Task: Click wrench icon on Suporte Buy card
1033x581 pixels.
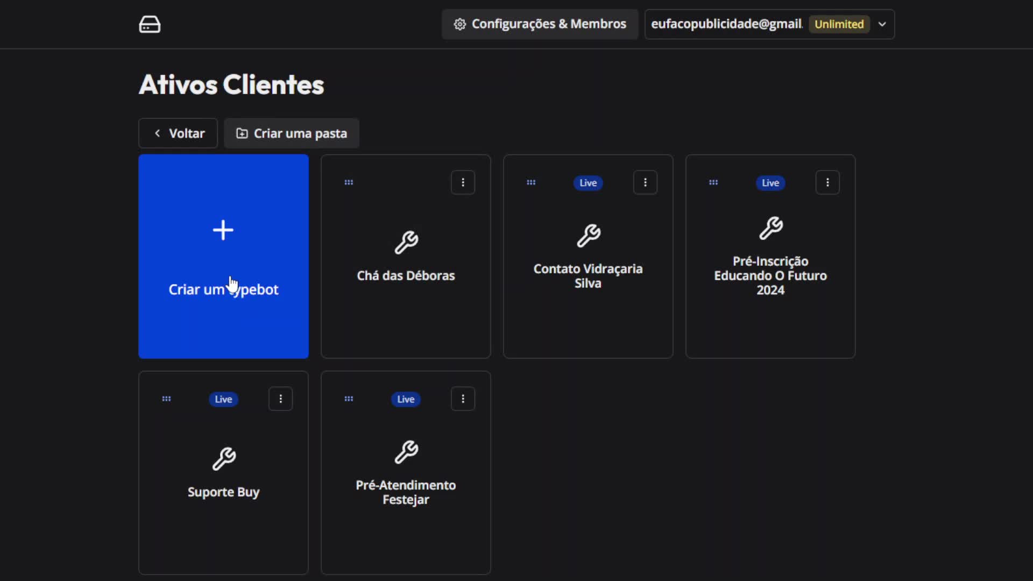Action: click(x=224, y=459)
